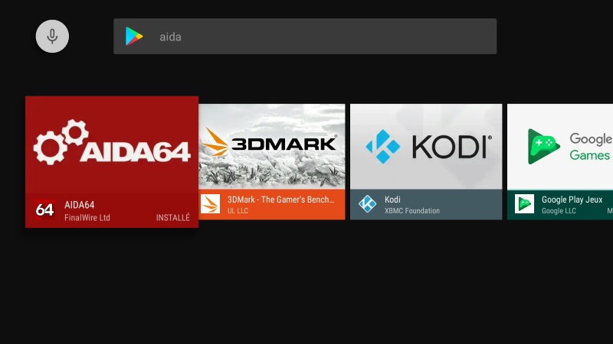Focus the search field containing "aida"
The height and width of the screenshot is (344, 613).
pos(305,36)
